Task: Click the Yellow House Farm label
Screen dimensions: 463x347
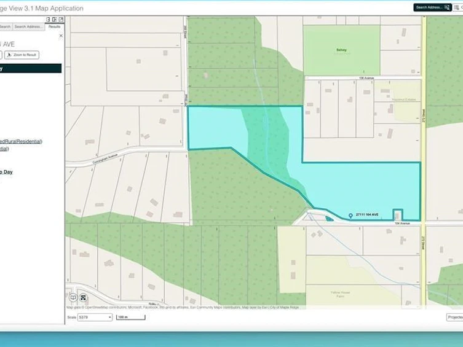Action: (x=341, y=294)
